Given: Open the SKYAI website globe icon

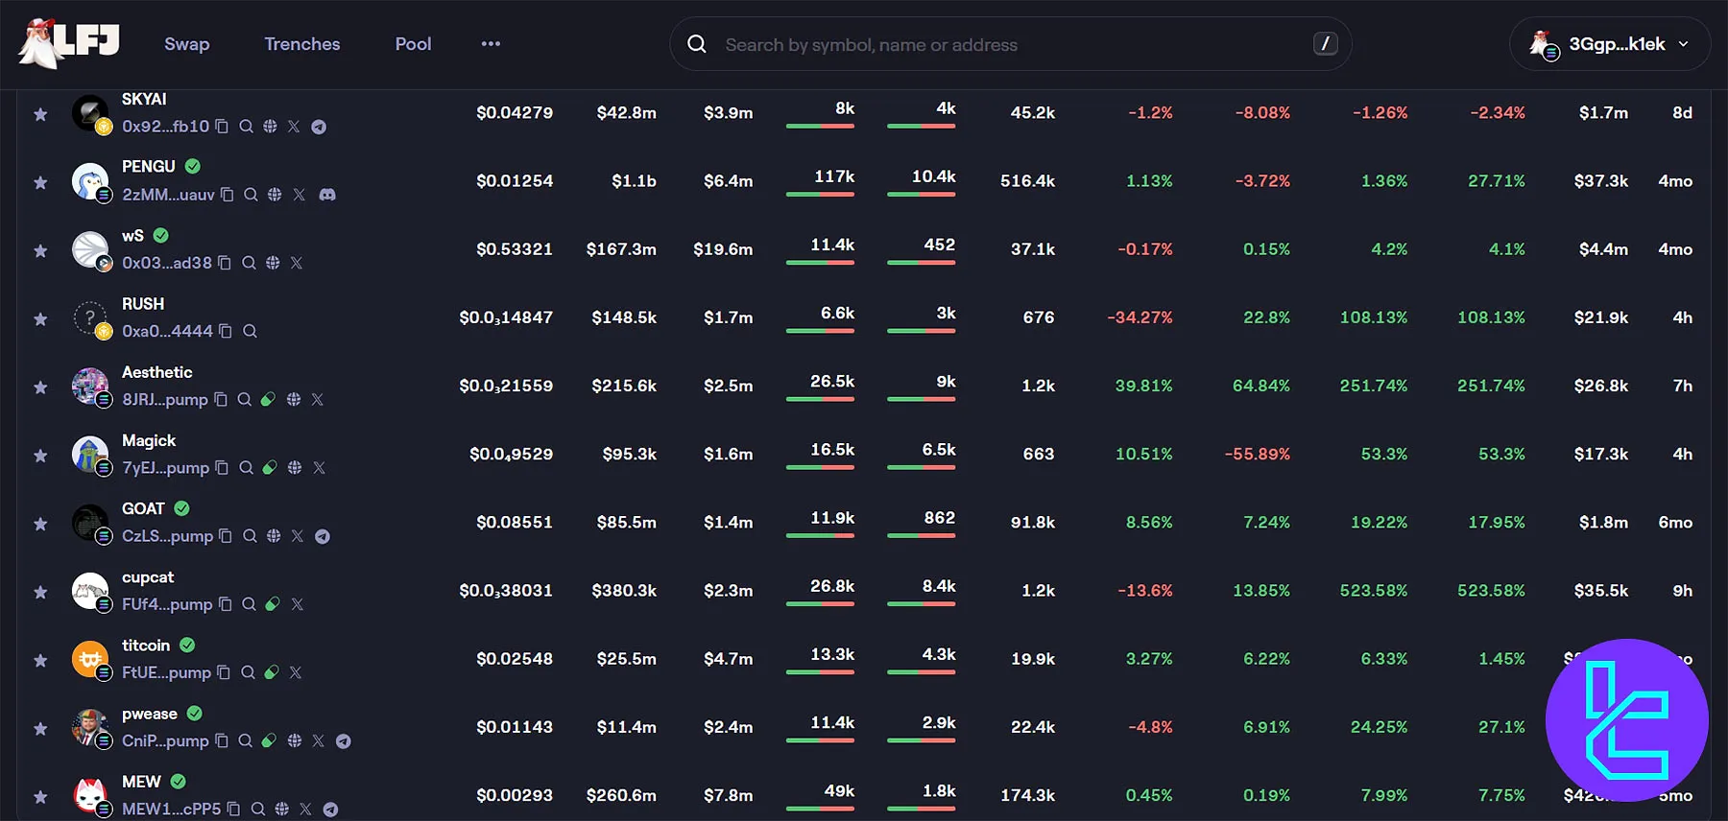Looking at the screenshot, I should click(x=270, y=126).
